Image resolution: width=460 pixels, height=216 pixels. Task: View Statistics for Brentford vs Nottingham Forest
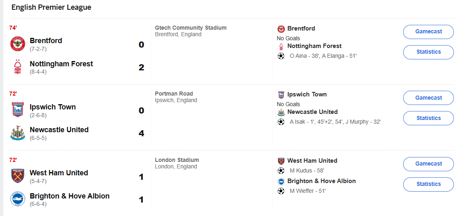(428, 52)
